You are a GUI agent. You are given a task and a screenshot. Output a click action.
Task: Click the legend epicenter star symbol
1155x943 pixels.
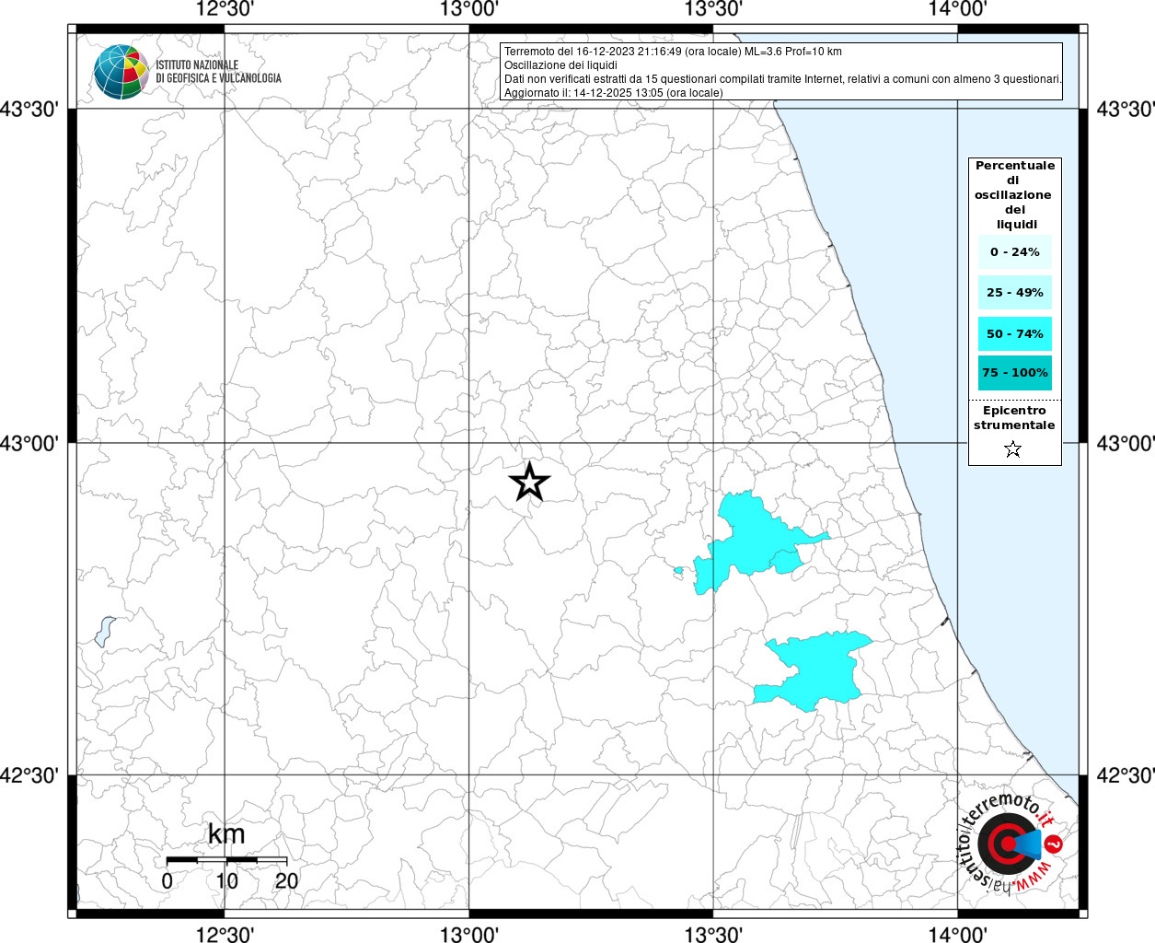(1013, 449)
